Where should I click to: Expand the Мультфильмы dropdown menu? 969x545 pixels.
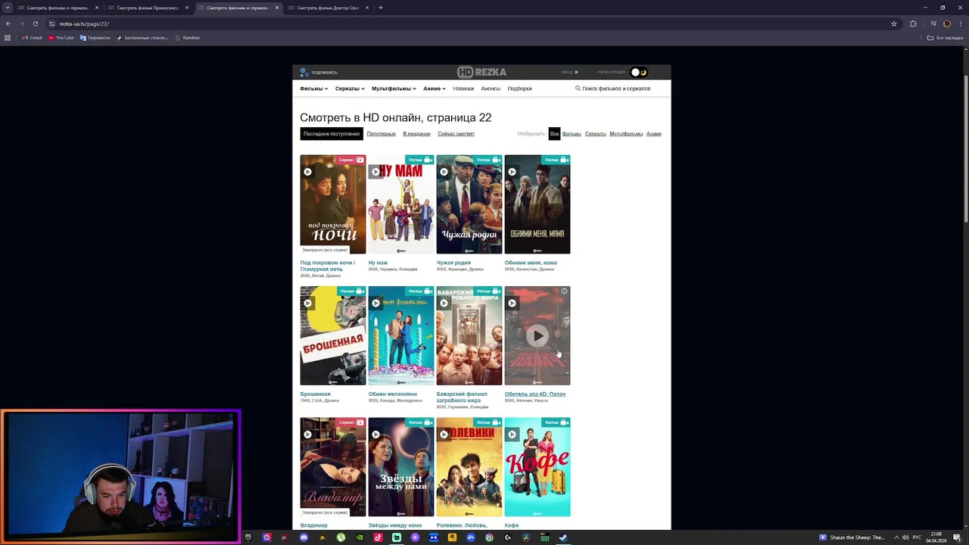tap(394, 89)
